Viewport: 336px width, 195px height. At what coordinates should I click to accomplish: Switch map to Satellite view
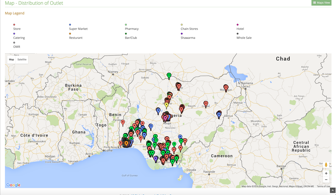(x=22, y=60)
